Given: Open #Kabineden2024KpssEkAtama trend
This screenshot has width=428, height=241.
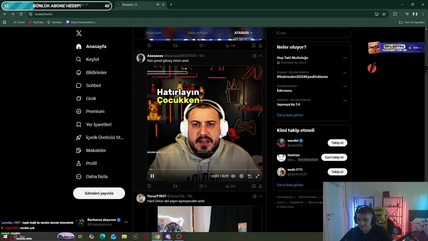Looking at the screenshot, I should pyautogui.click(x=302, y=77).
